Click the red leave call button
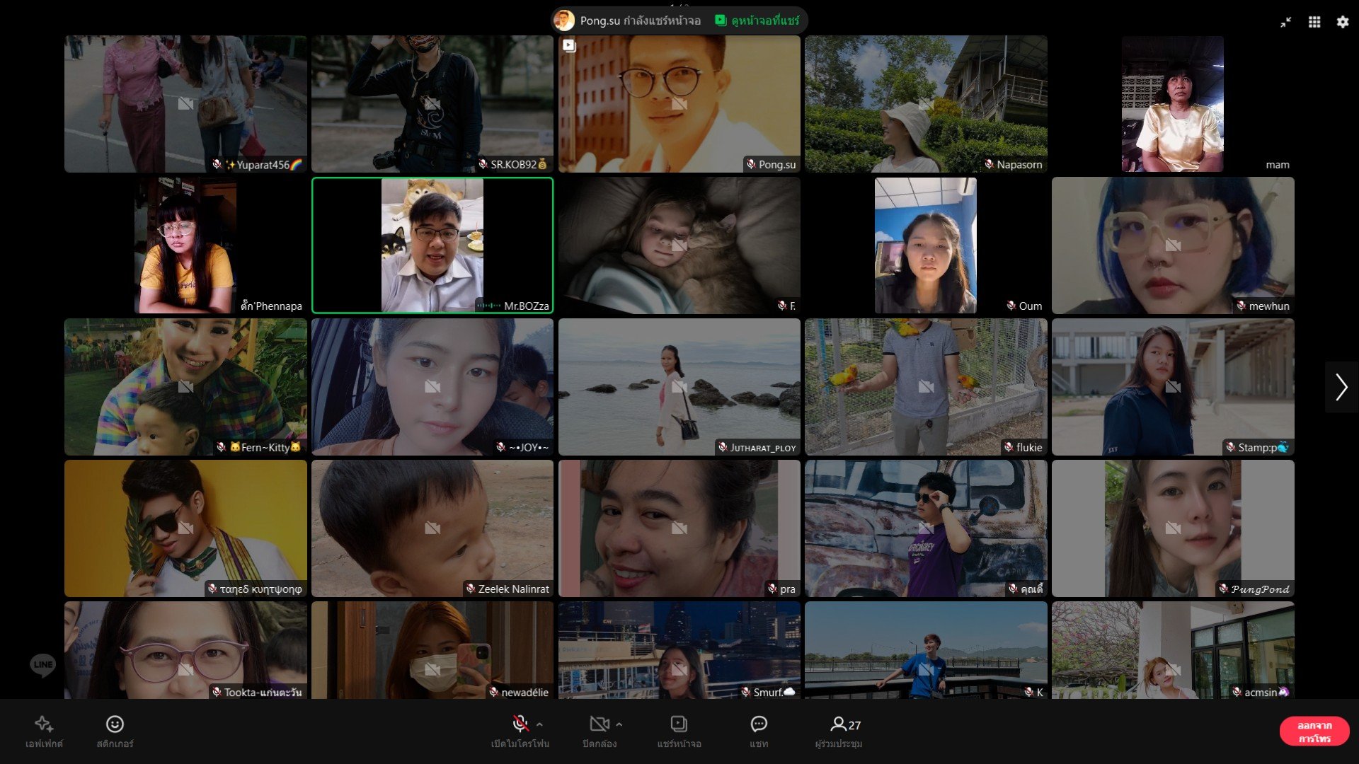 click(1314, 731)
